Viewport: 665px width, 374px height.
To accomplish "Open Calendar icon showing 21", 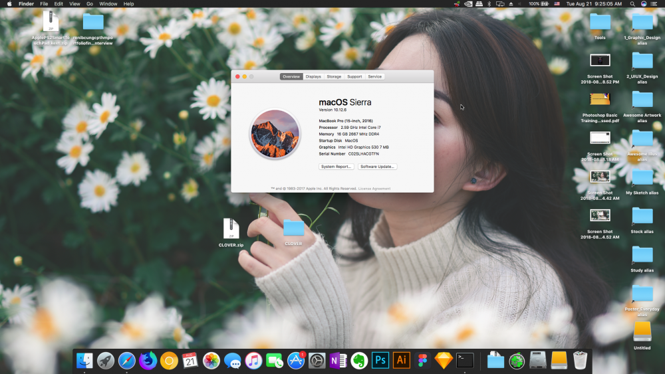I will pos(190,361).
